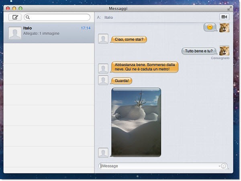Open the small arrow dropdown beside the emoticon
Image resolution: width=241 pixels, height=181 pixels.
pyautogui.click(x=219, y=166)
